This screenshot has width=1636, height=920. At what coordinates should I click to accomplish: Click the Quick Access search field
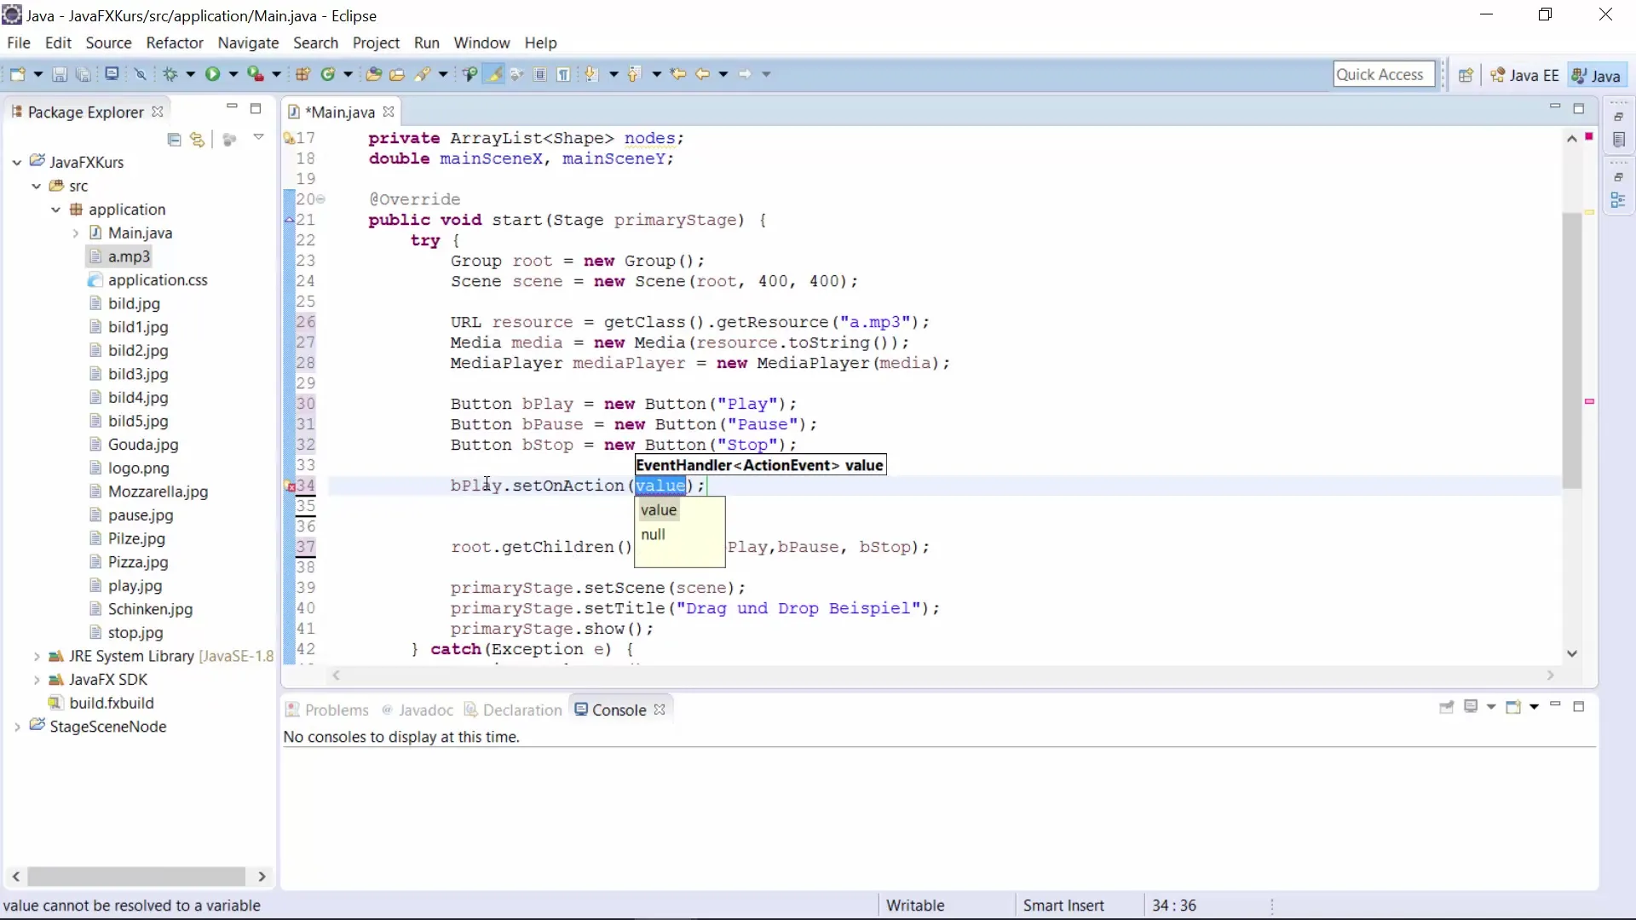pos(1384,75)
